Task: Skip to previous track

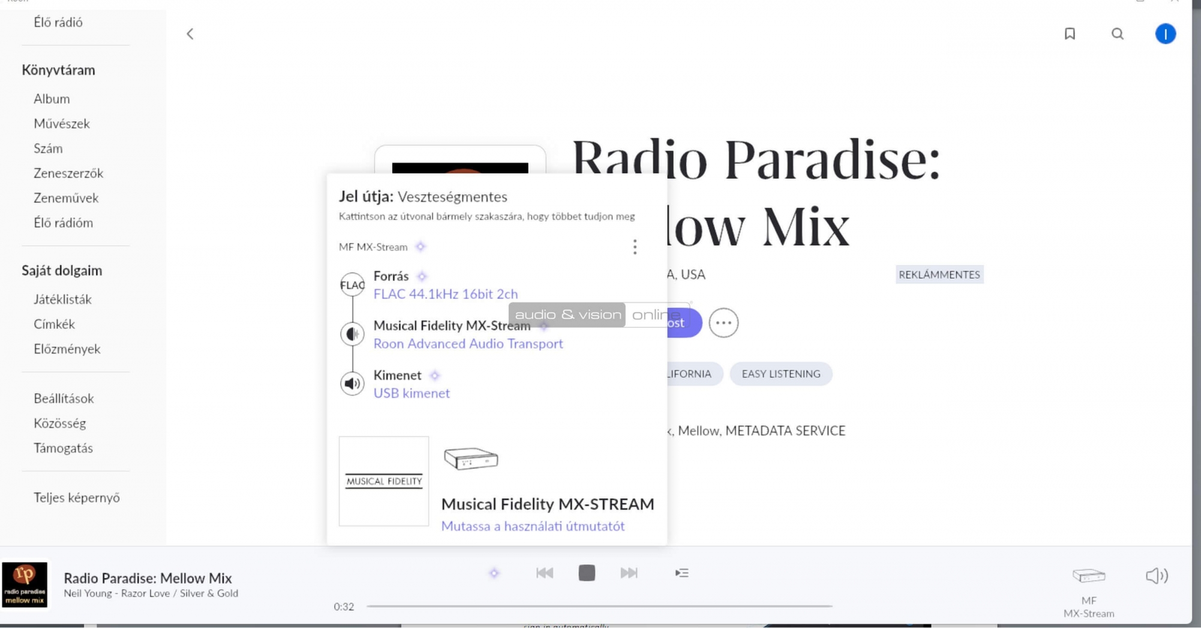Action: pos(545,573)
